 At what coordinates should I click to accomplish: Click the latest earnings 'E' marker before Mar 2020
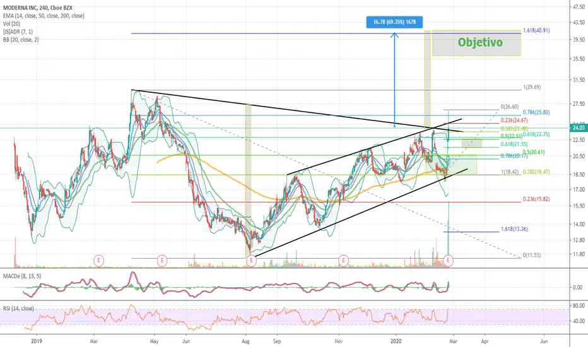tap(448, 260)
